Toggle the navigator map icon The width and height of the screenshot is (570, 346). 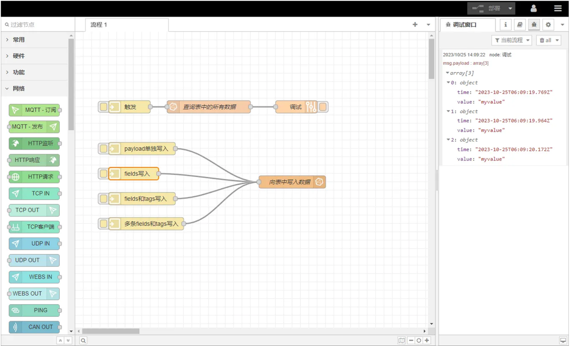401,341
